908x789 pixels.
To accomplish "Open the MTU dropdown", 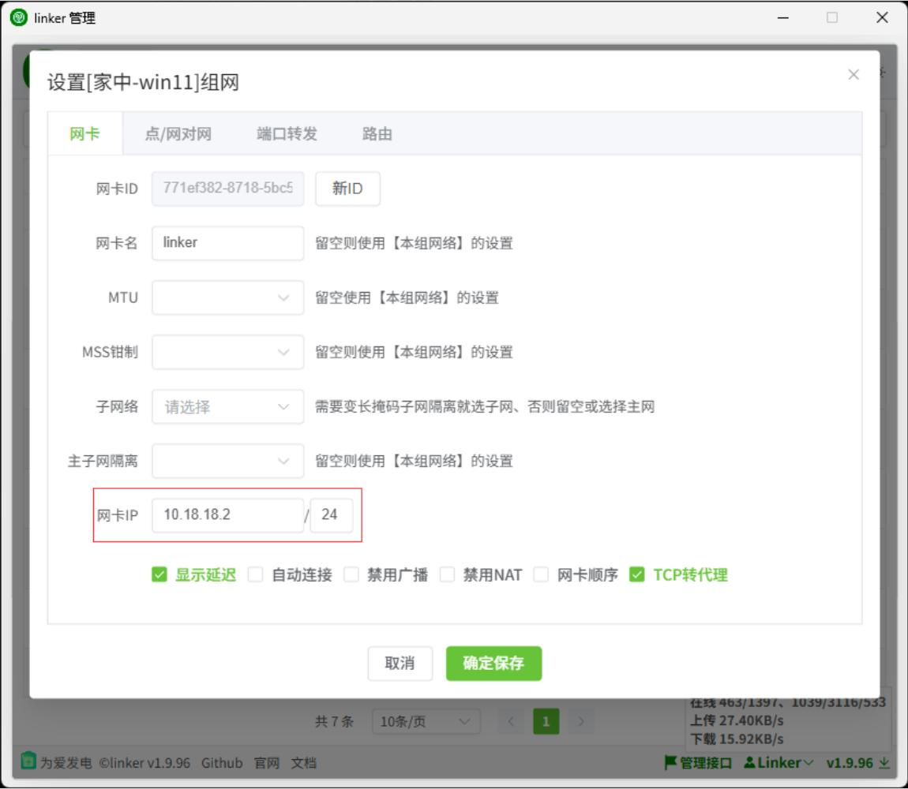I will coord(227,297).
